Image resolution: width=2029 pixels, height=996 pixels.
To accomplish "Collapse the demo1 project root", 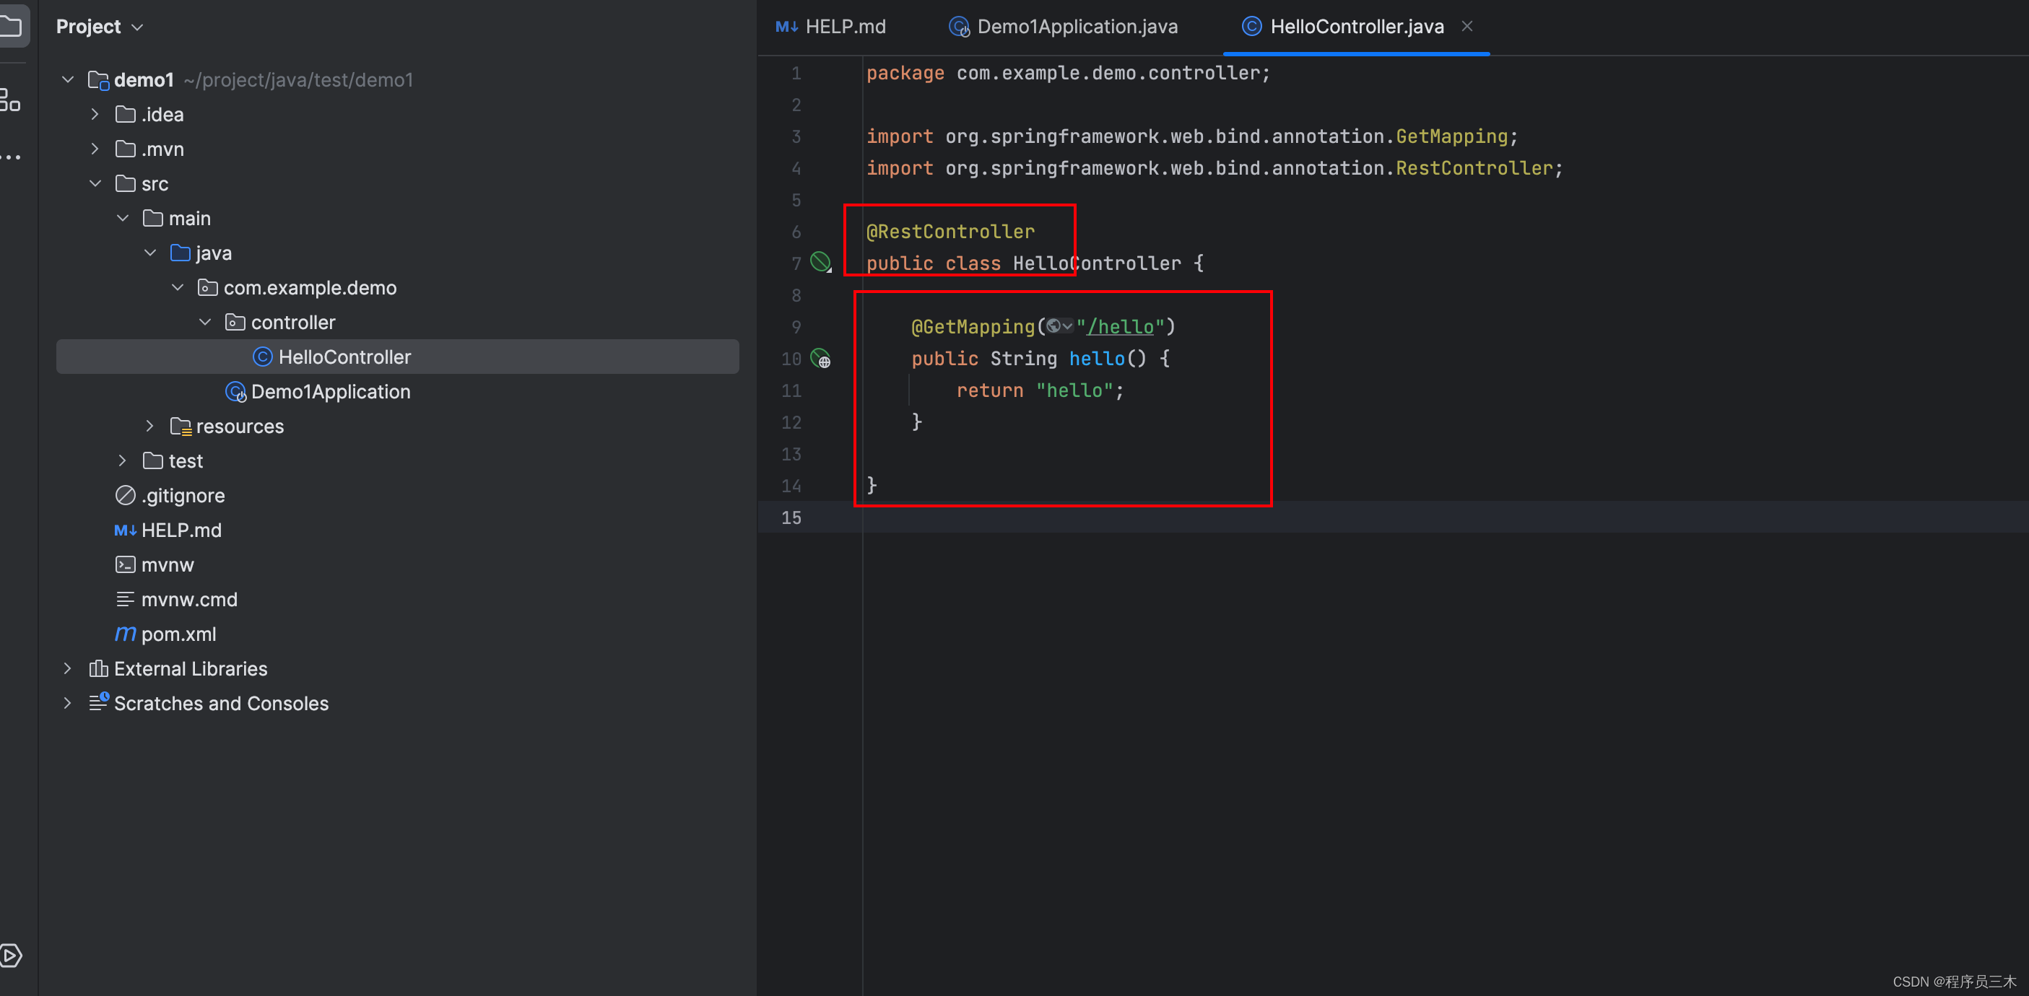I will 68,79.
